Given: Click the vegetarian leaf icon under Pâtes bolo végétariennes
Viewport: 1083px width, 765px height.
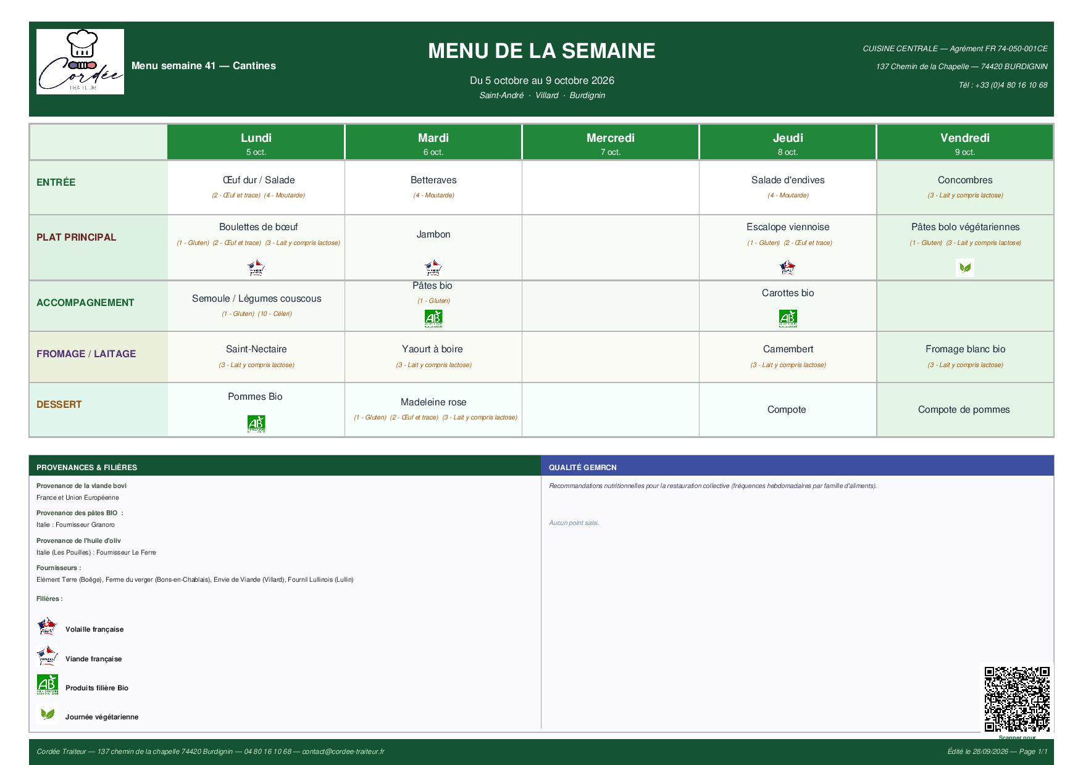Looking at the screenshot, I should 965,268.
